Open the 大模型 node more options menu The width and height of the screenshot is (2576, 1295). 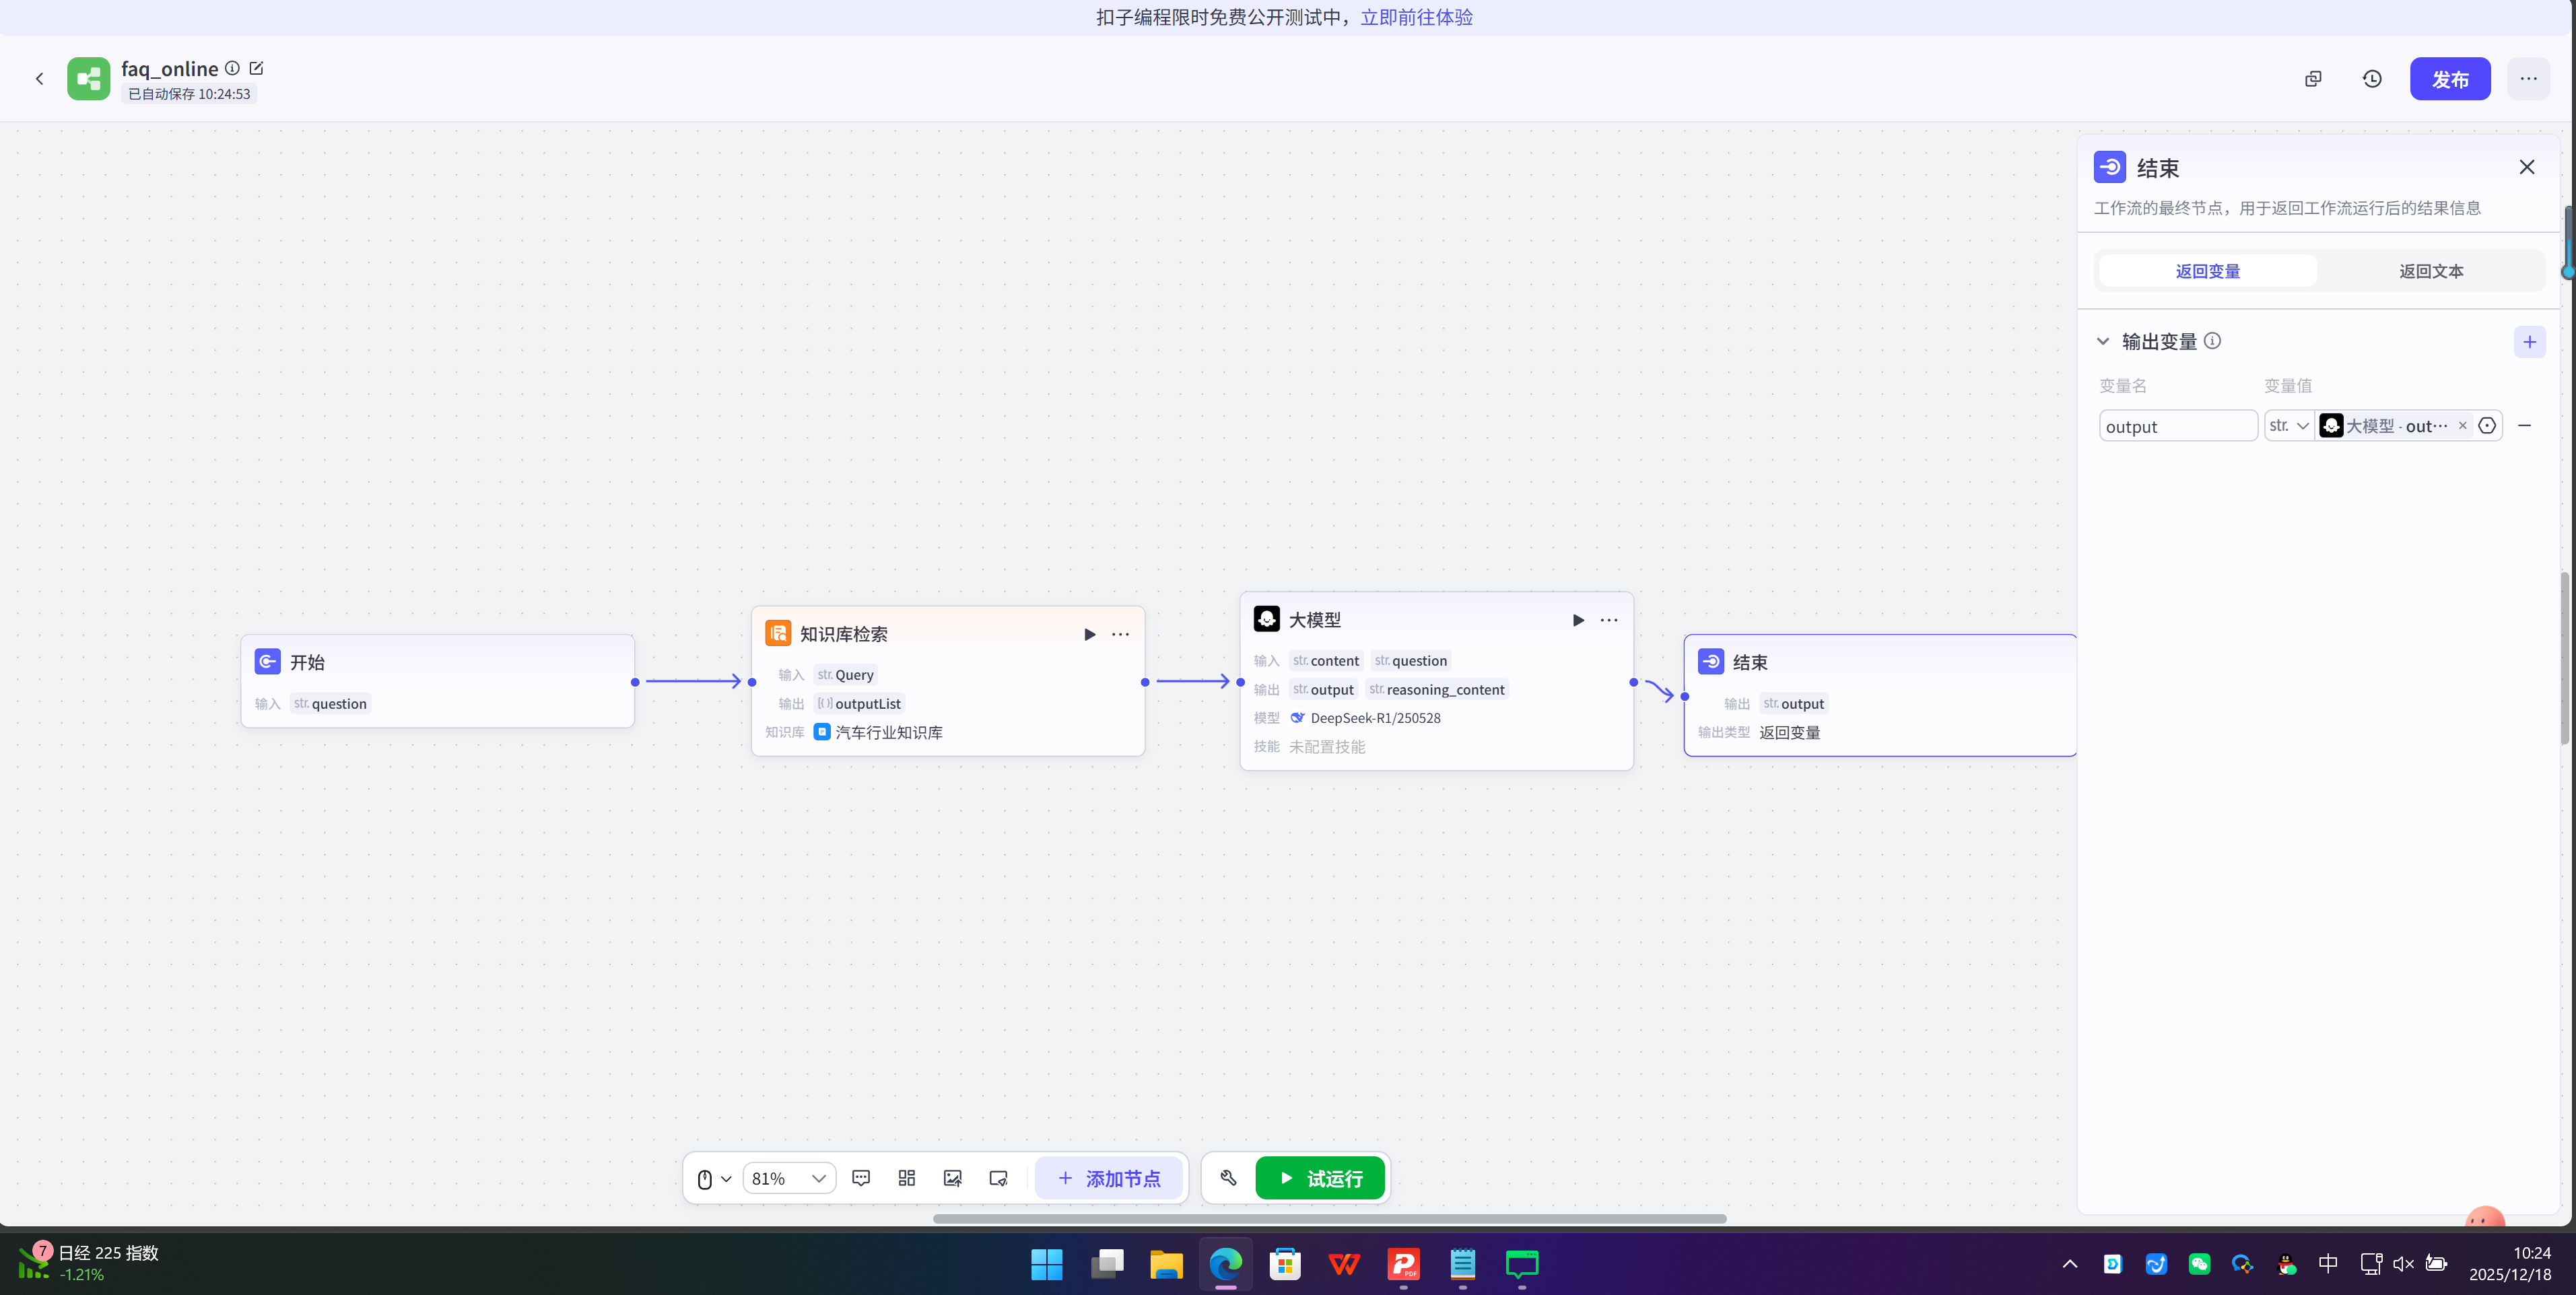[1608, 620]
